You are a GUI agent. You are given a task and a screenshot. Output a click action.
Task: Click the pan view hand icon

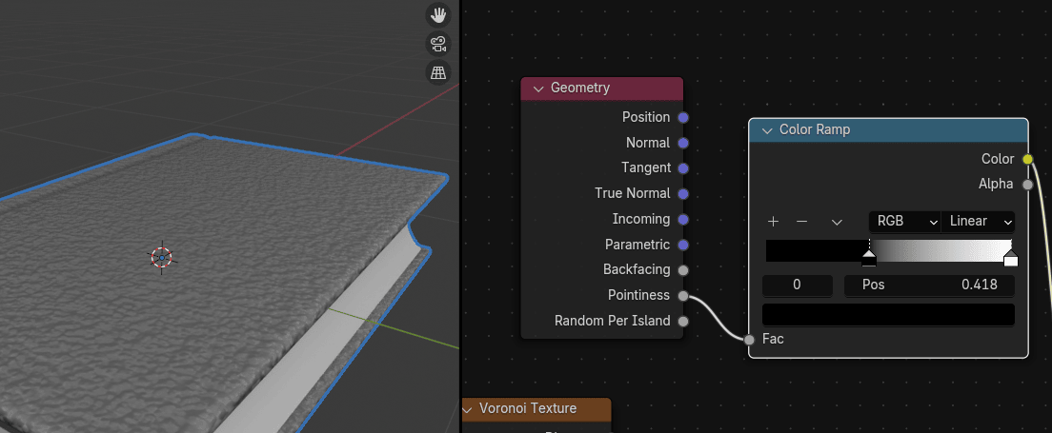[438, 14]
